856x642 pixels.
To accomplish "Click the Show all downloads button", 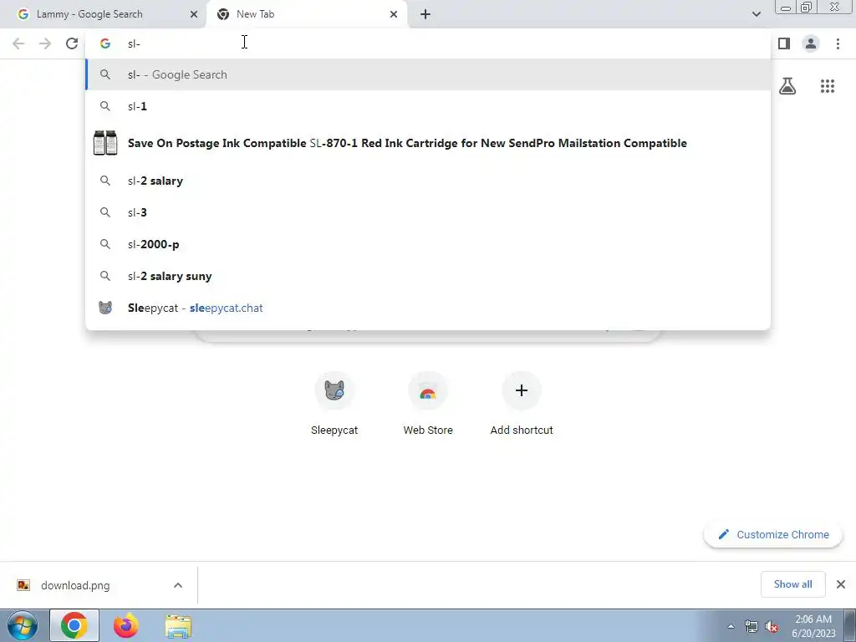I will (792, 584).
